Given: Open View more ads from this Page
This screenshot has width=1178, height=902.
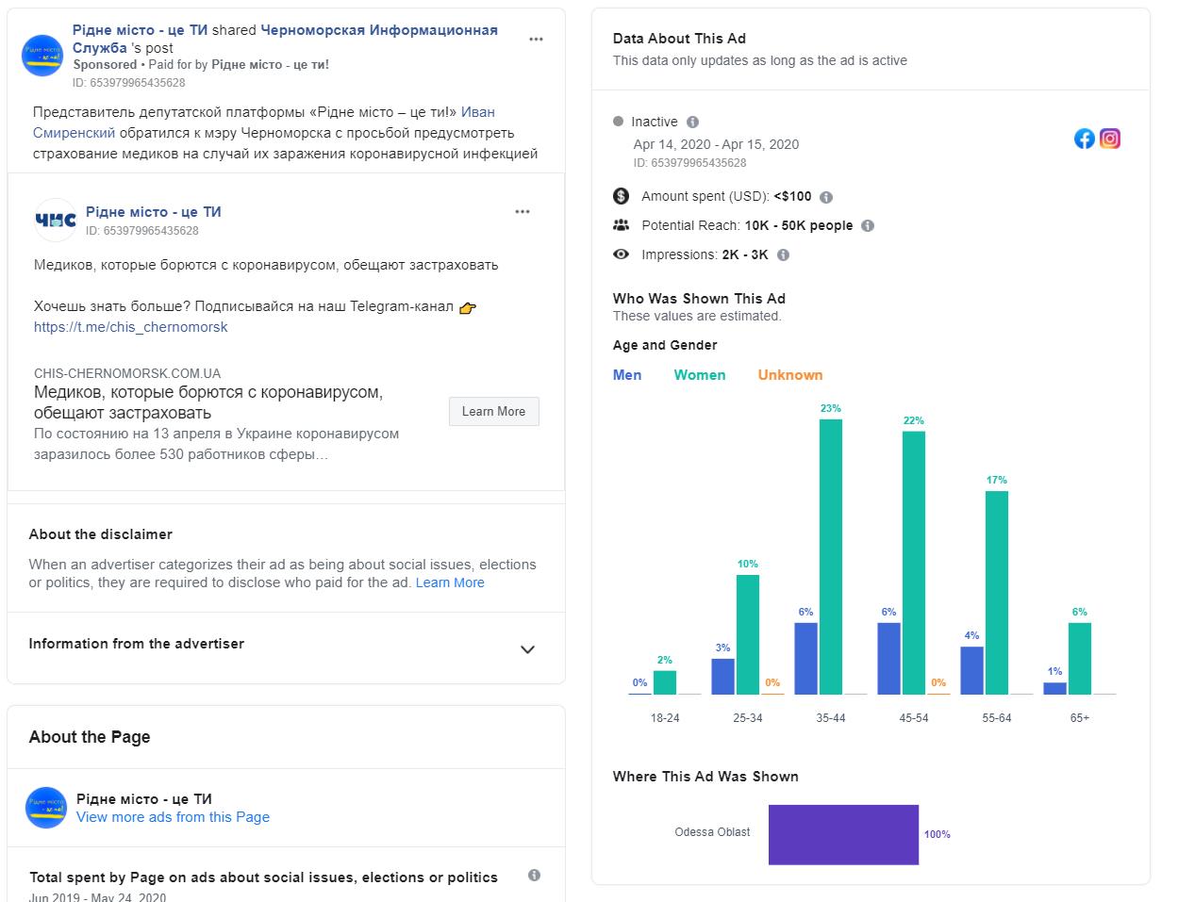Looking at the screenshot, I should tap(173, 817).
